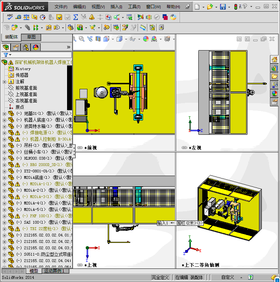Viewport: 280px width, 282px height.
Task: Open ConfigurationManager tab icon
Action: pos(26,47)
